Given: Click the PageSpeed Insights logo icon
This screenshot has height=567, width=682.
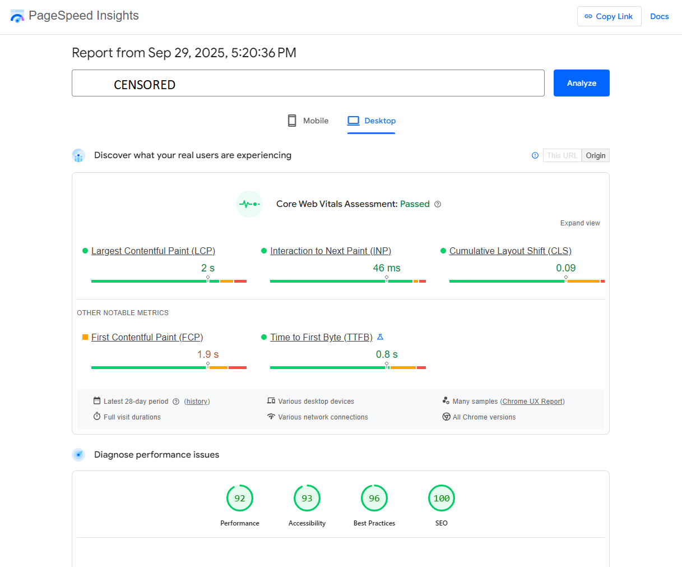Looking at the screenshot, I should pyautogui.click(x=17, y=16).
